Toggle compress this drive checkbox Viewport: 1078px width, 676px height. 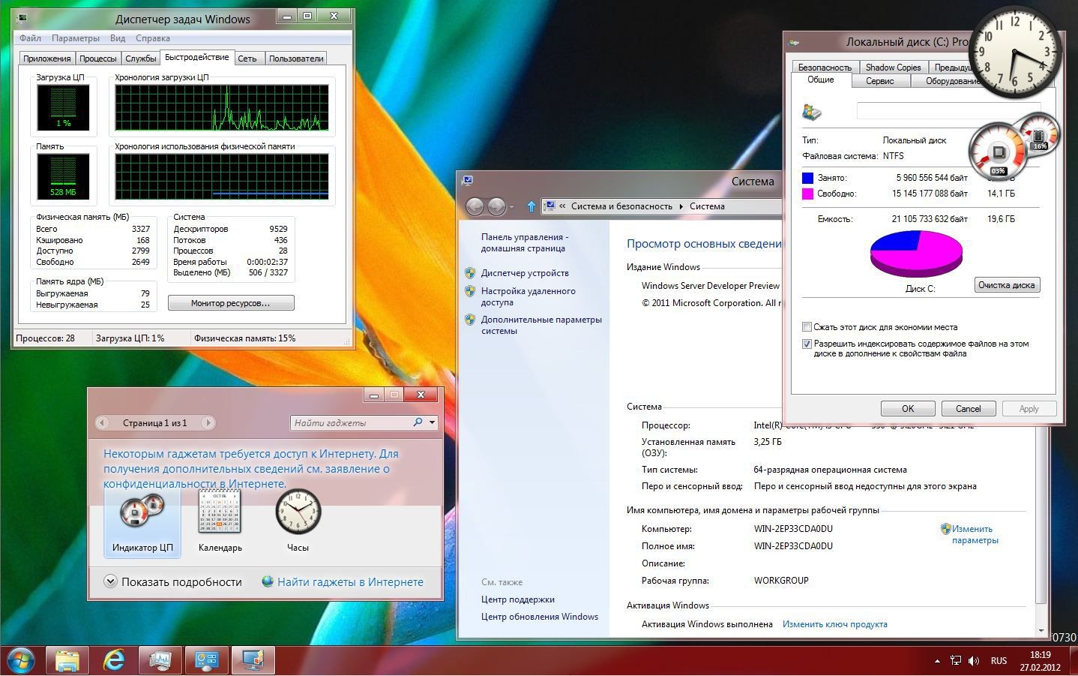pyautogui.click(x=807, y=327)
